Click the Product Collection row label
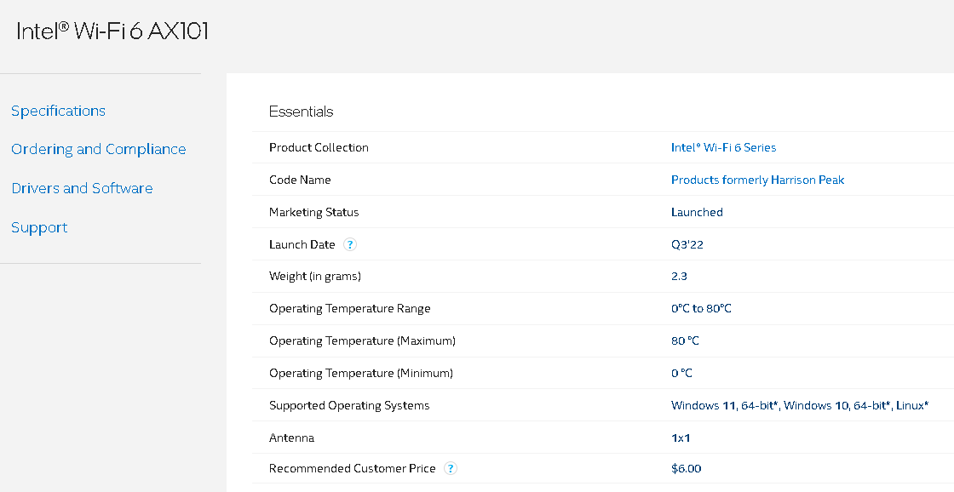The image size is (954, 492). 319,147
